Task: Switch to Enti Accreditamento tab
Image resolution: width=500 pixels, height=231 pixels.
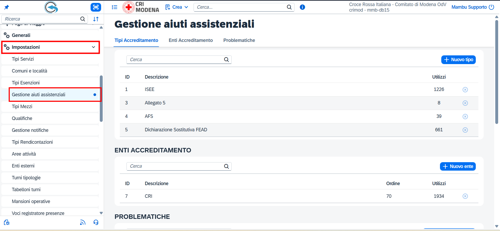Action: coord(191,40)
